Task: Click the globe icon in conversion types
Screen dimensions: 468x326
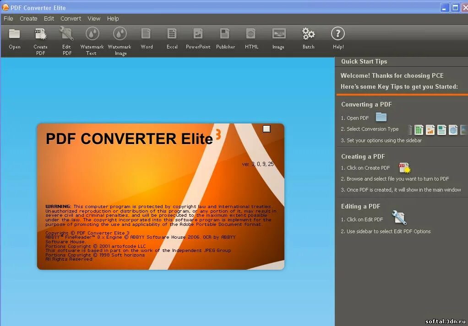Action: point(453,130)
